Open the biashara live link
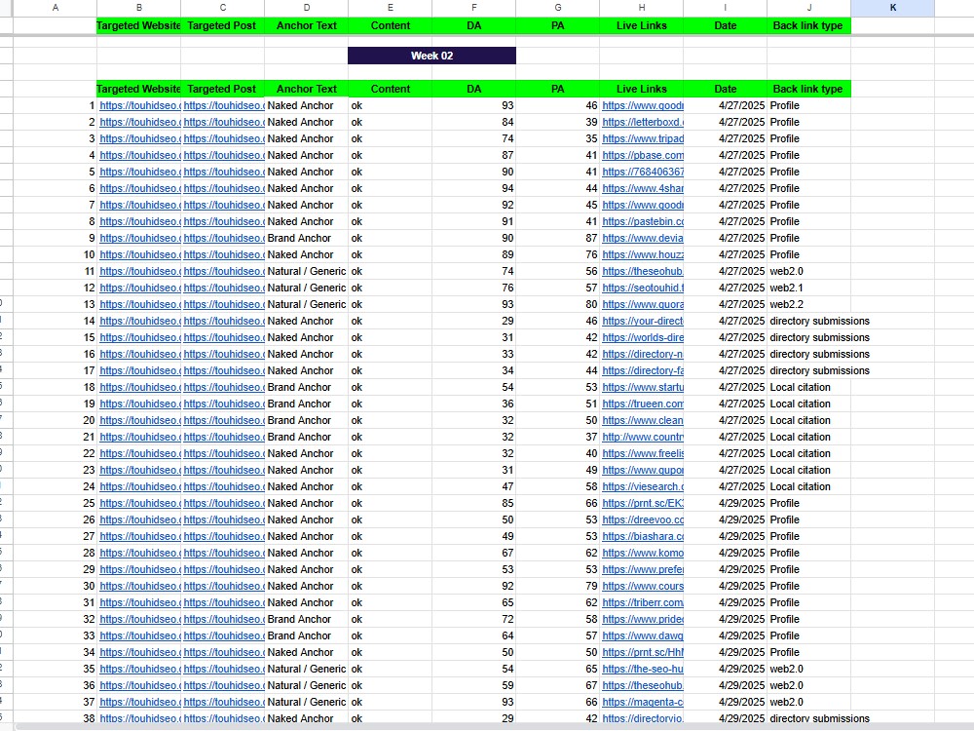Viewport: 974px width, 731px height. click(x=642, y=536)
